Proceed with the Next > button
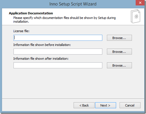Screen dimensions: 146x114 coord(105,105)
